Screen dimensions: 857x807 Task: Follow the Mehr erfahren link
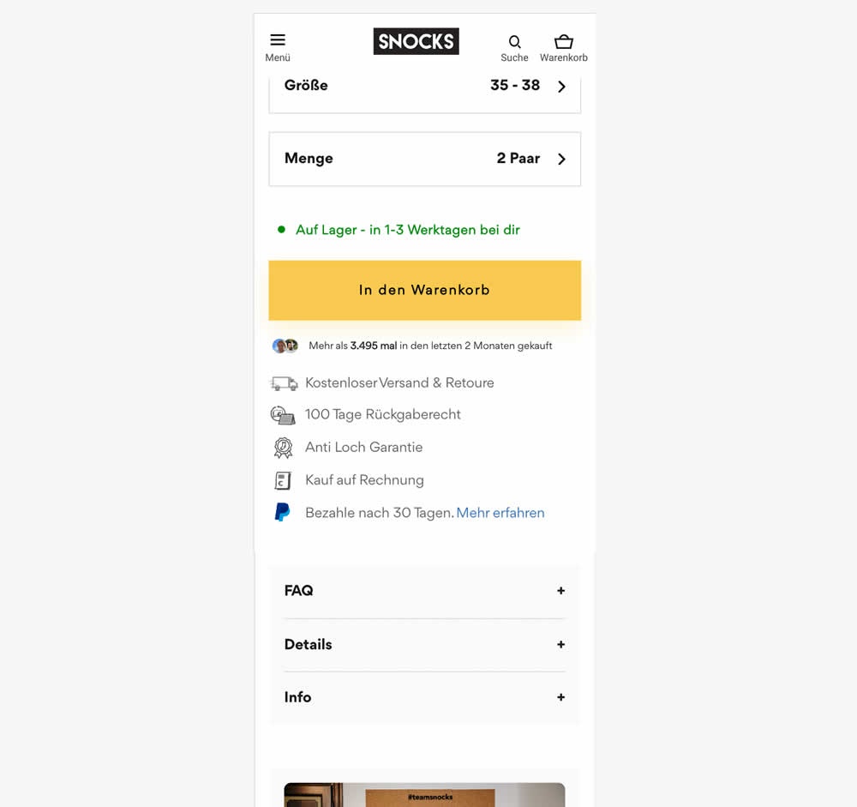[500, 513]
